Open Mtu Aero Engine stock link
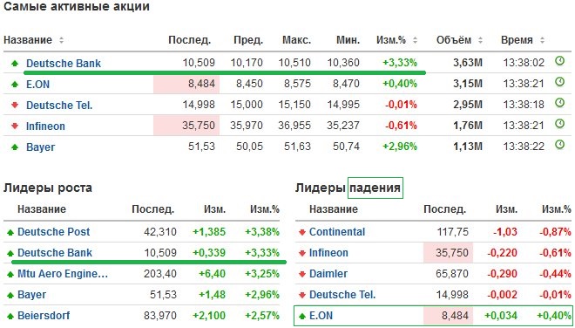 (63, 274)
